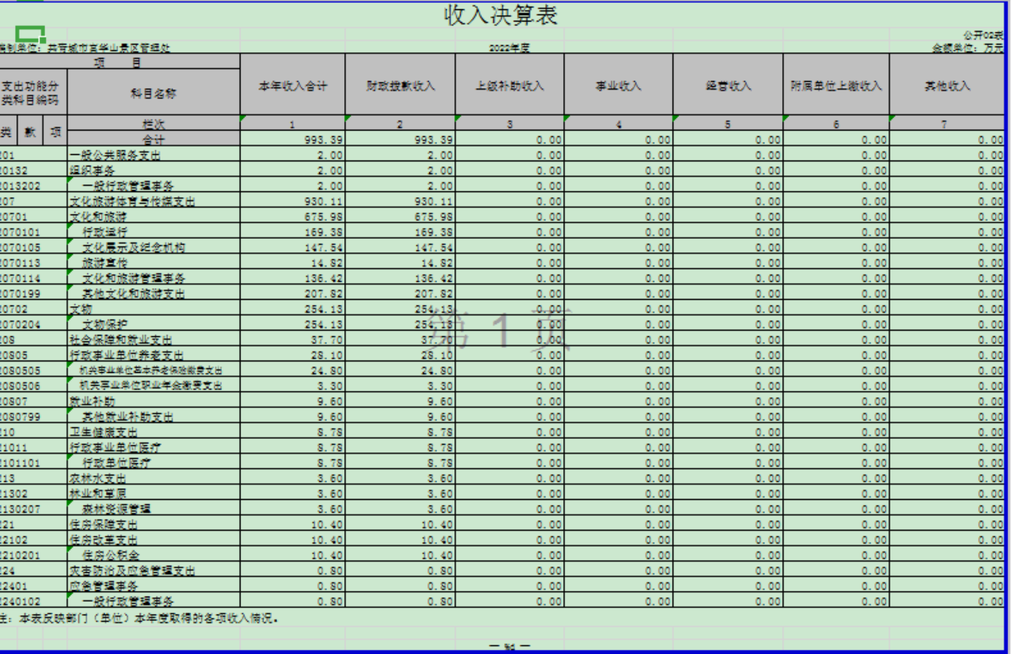This screenshot has height=654, width=1011.
Task: Click the empty selected cell with green border
Action: click(x=30, y=34)
